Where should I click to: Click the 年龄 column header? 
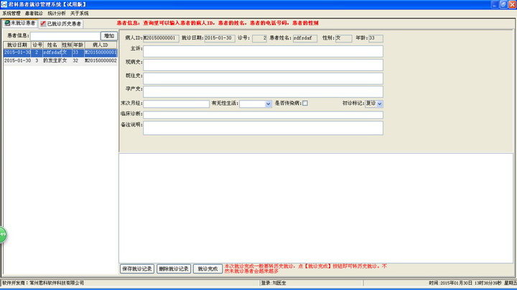78,45
